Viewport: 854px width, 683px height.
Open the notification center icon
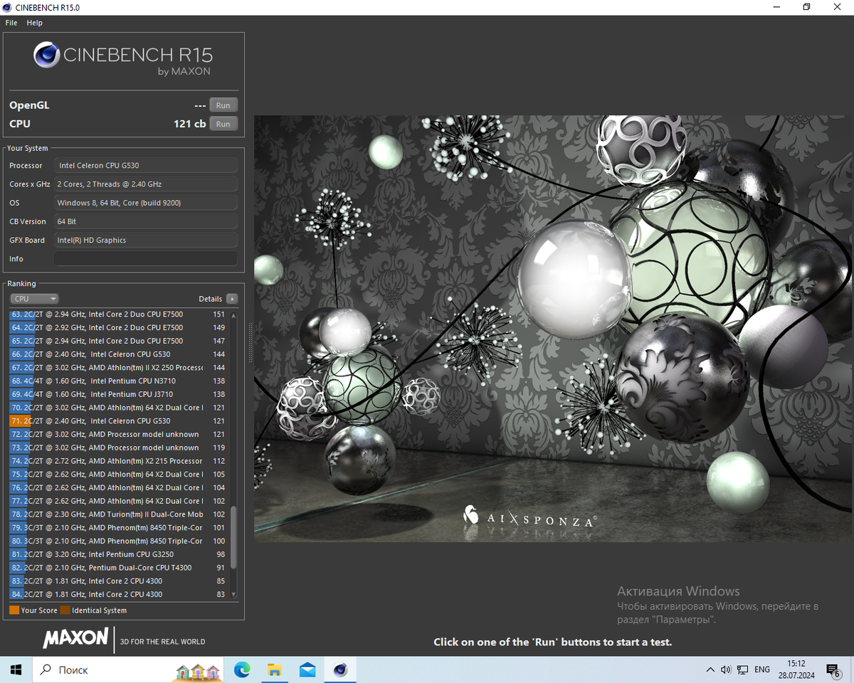[833, 669]
